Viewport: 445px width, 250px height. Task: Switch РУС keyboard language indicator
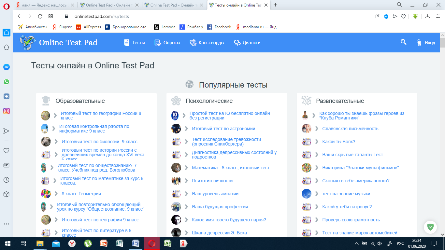[400, 243]
